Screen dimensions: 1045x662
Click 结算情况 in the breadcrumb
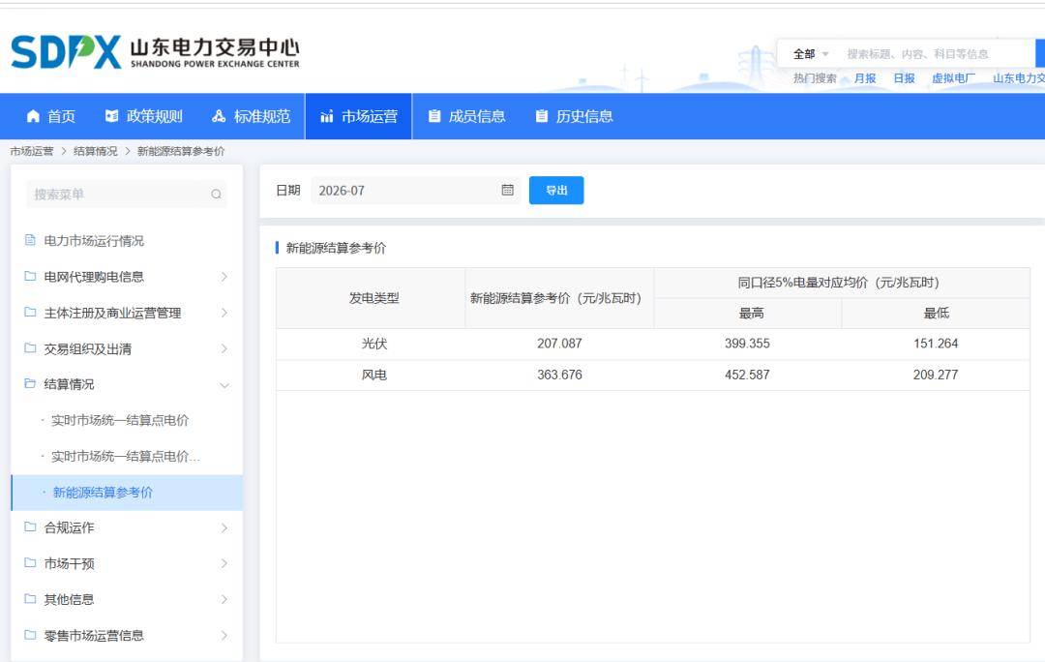tap(95, 151)
